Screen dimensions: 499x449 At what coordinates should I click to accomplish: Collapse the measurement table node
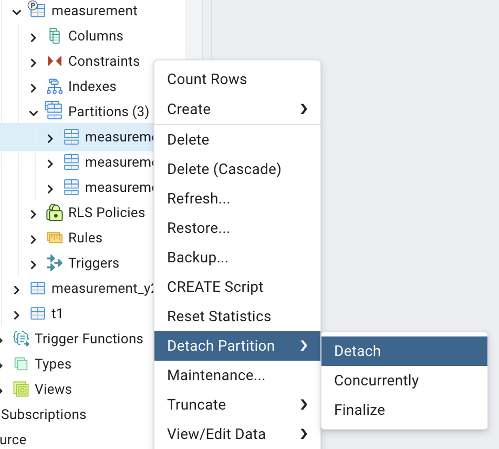coord(16,12)
